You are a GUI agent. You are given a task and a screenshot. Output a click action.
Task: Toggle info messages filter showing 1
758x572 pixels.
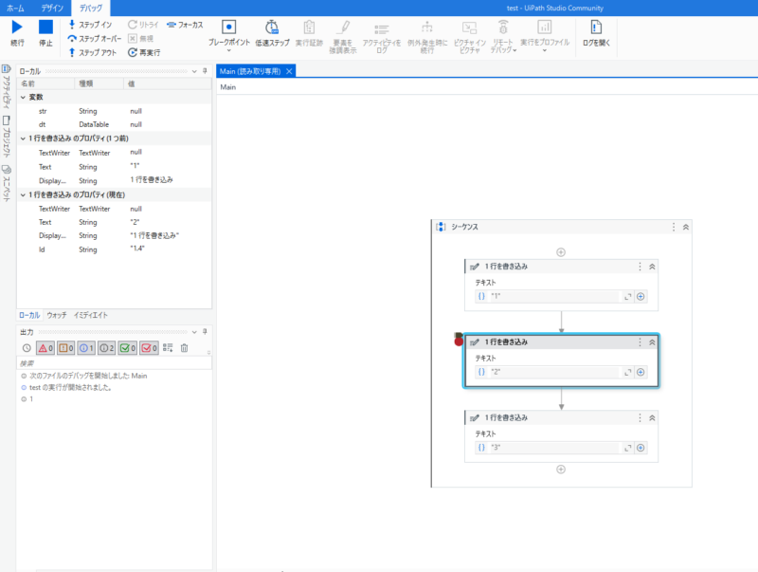pos(86,348)
